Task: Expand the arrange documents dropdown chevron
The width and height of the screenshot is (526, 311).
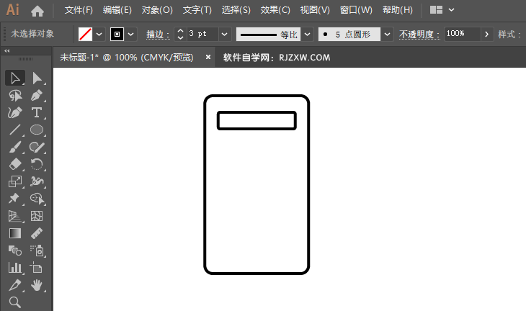Action: click(452, 10)
